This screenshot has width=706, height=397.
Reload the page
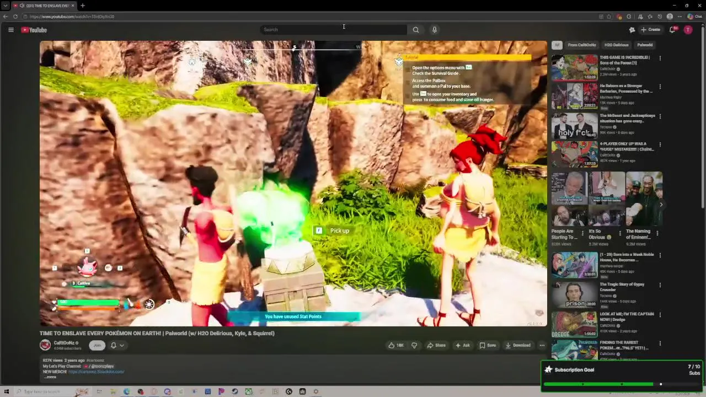pyautogui.click(x=15, y=17)
